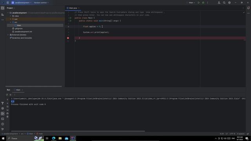
Task: Rerun Main from the Run panel
Action: (x=7, y=95)
